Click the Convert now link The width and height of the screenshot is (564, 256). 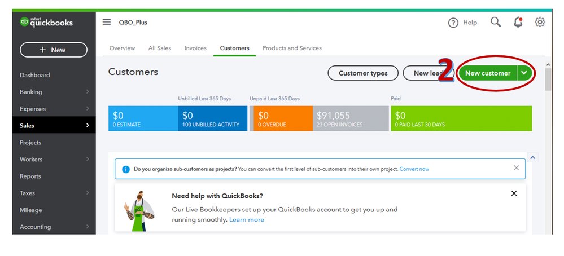[414, 169]
